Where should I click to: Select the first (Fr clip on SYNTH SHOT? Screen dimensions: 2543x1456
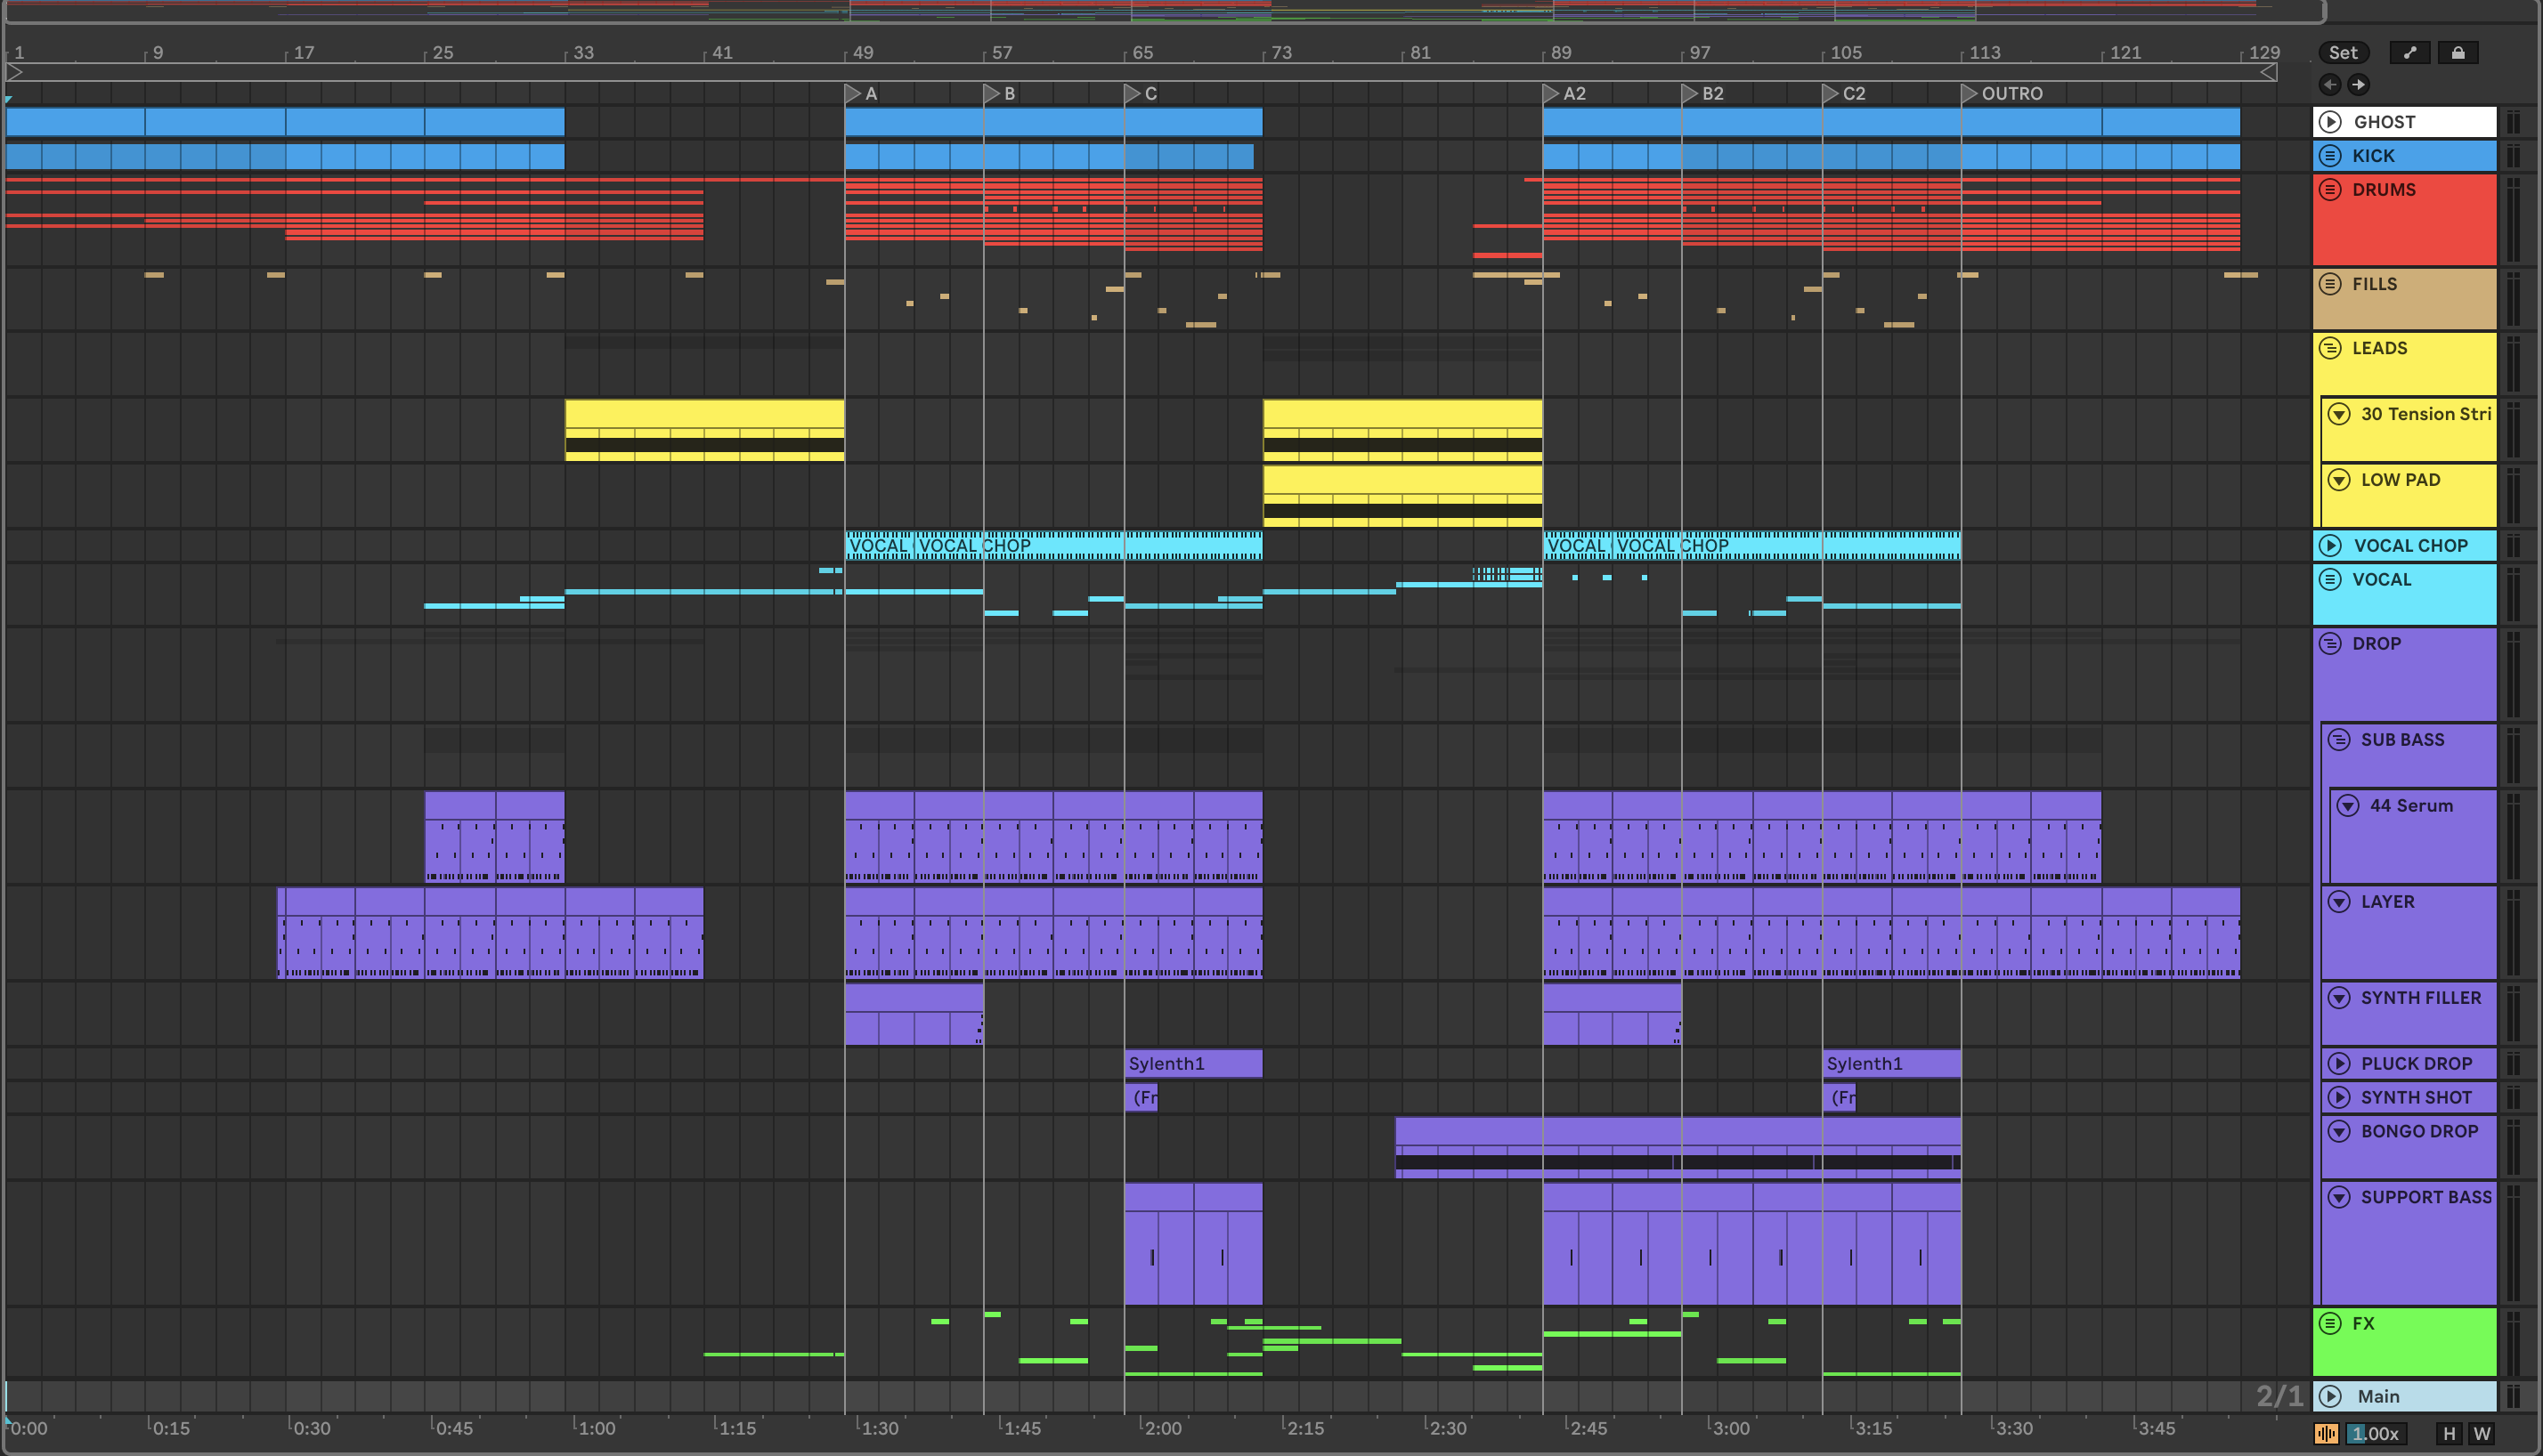[x=1142, y=1098]
